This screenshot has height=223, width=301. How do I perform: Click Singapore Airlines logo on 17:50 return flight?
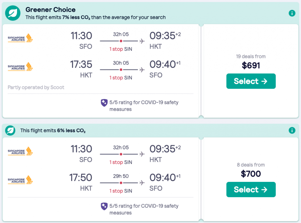[x=20, y=180]
